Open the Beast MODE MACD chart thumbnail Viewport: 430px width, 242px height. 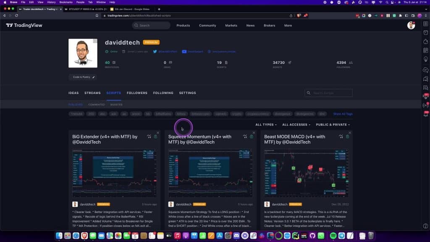(x=306, y=173)
